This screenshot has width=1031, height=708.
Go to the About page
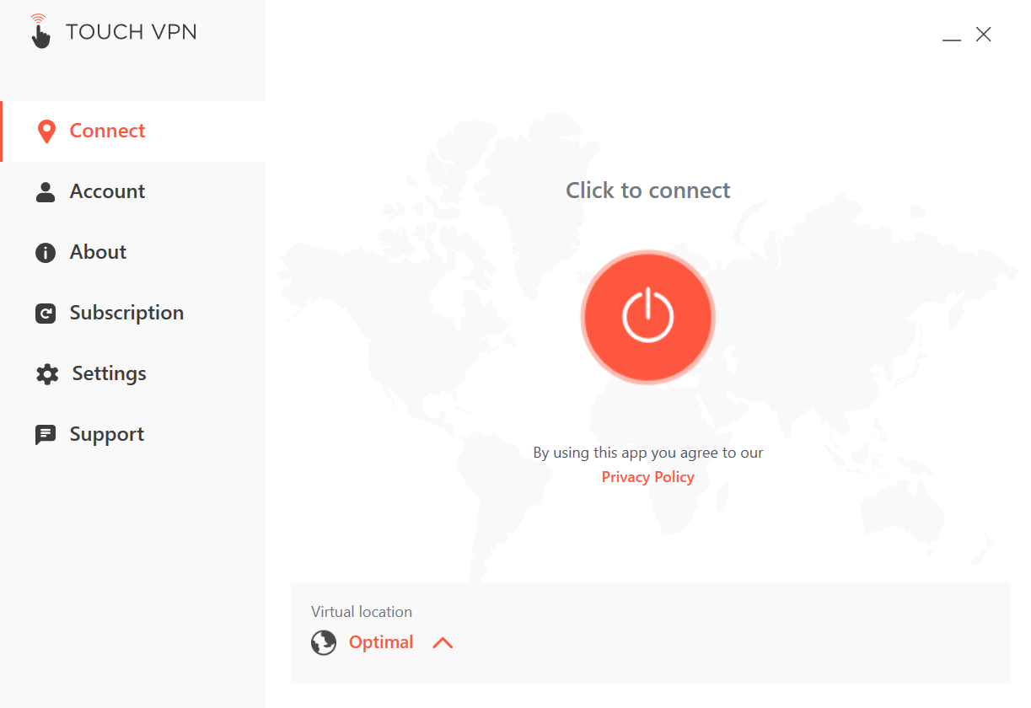pos(133,253)
